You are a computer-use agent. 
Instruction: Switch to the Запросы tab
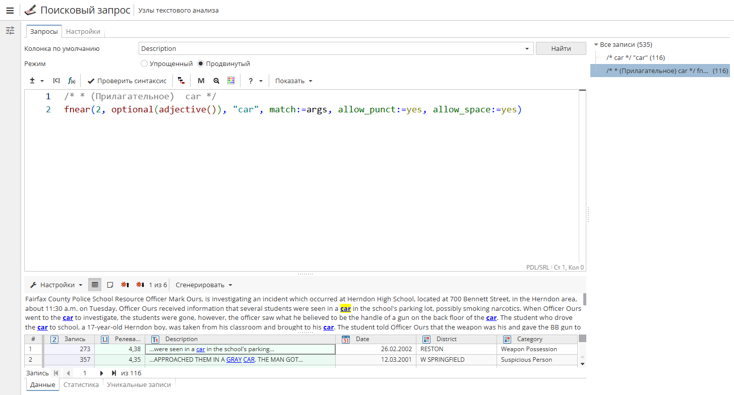click(44, 31)
